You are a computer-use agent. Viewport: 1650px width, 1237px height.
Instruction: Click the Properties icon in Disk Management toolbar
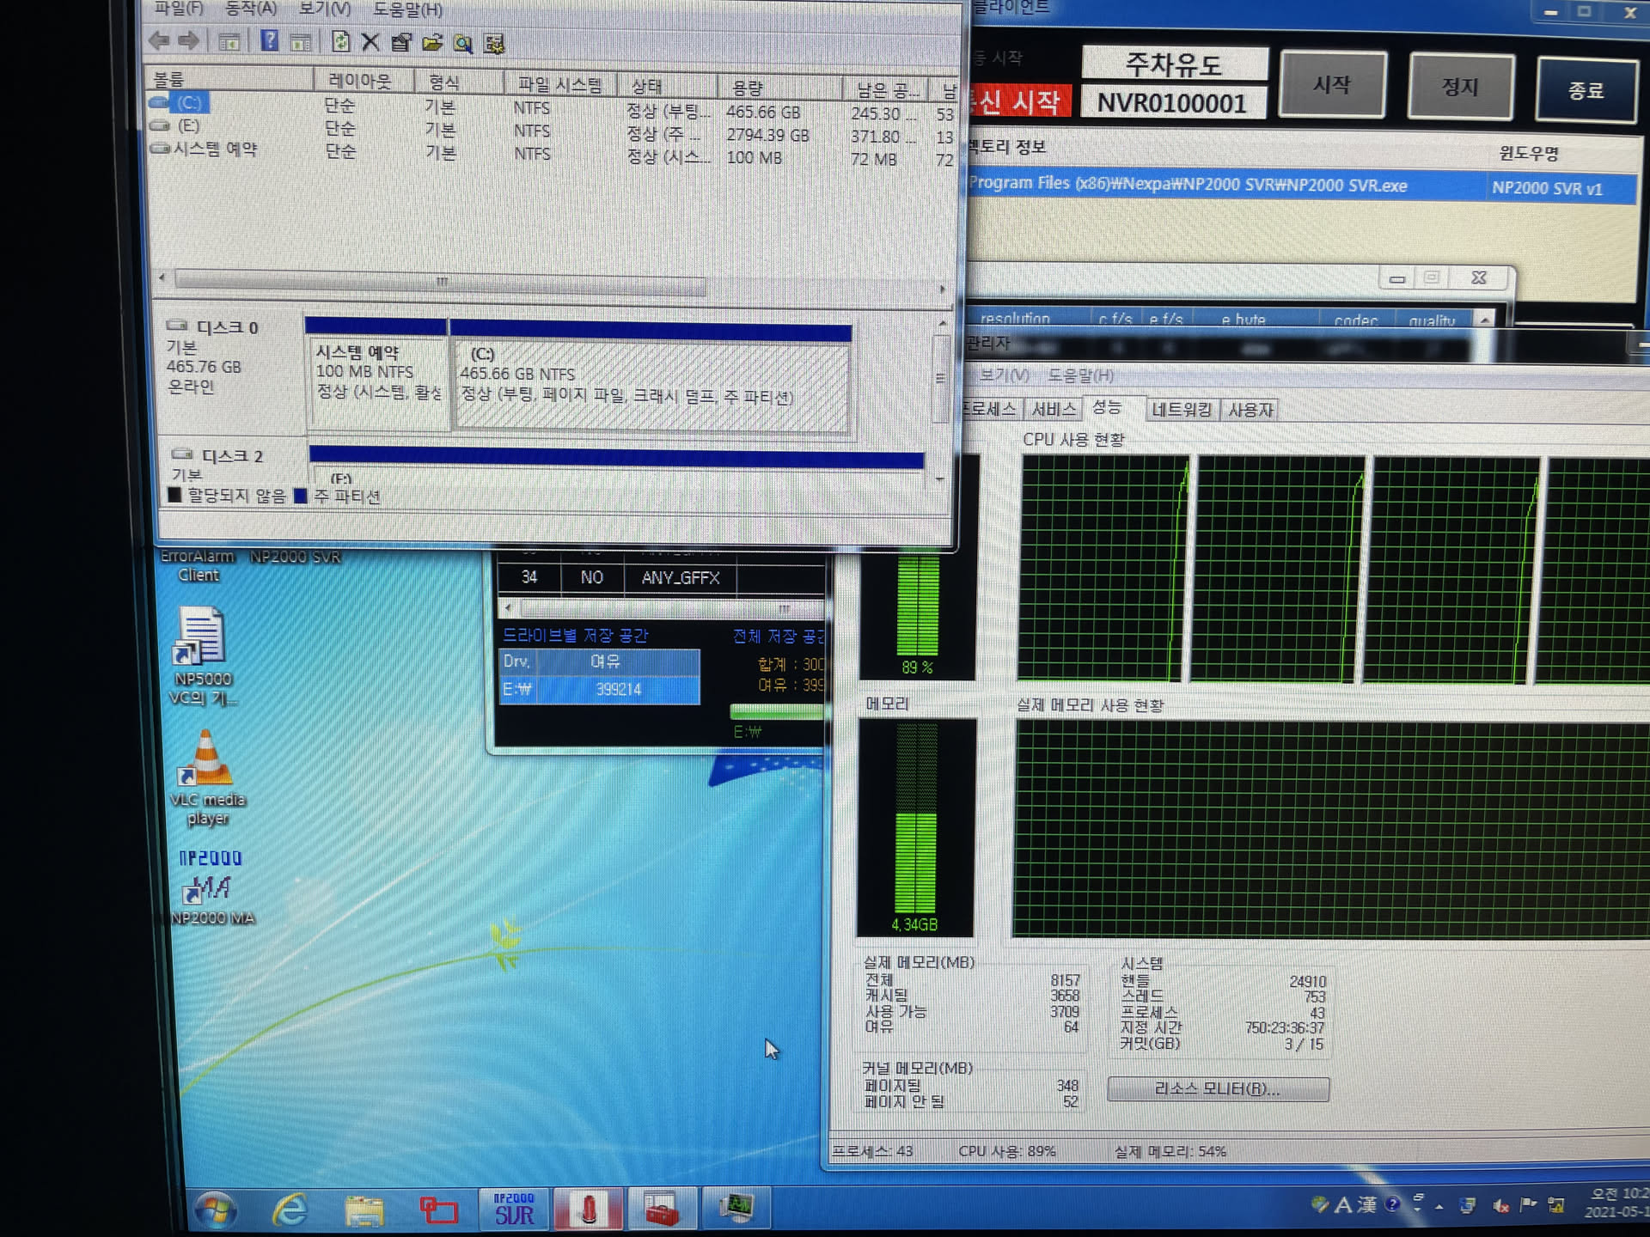point(400,42)
